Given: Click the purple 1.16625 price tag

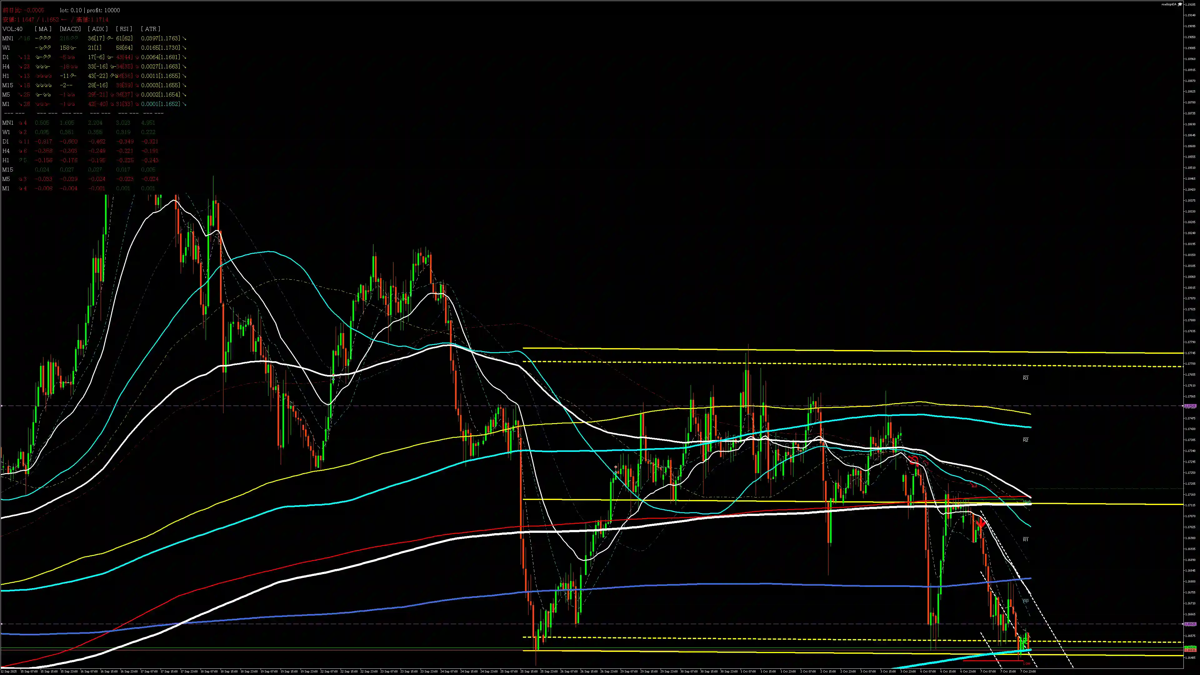Looking at the screenshot, I should coord(1190,624).
